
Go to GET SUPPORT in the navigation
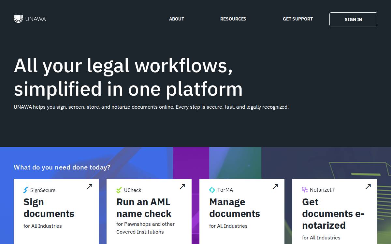pyautogui.click(x=298, y=19)
